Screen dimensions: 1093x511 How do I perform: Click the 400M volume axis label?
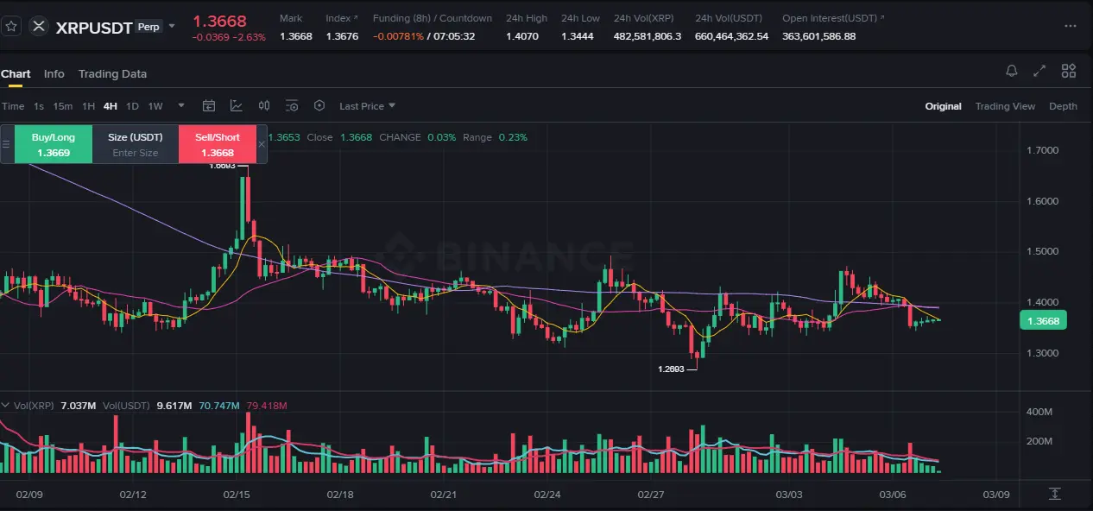point(1039,412)
